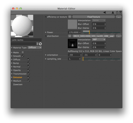Open the efficiency texture arrow button
This screenshot has width=133, height=123.
70,17
